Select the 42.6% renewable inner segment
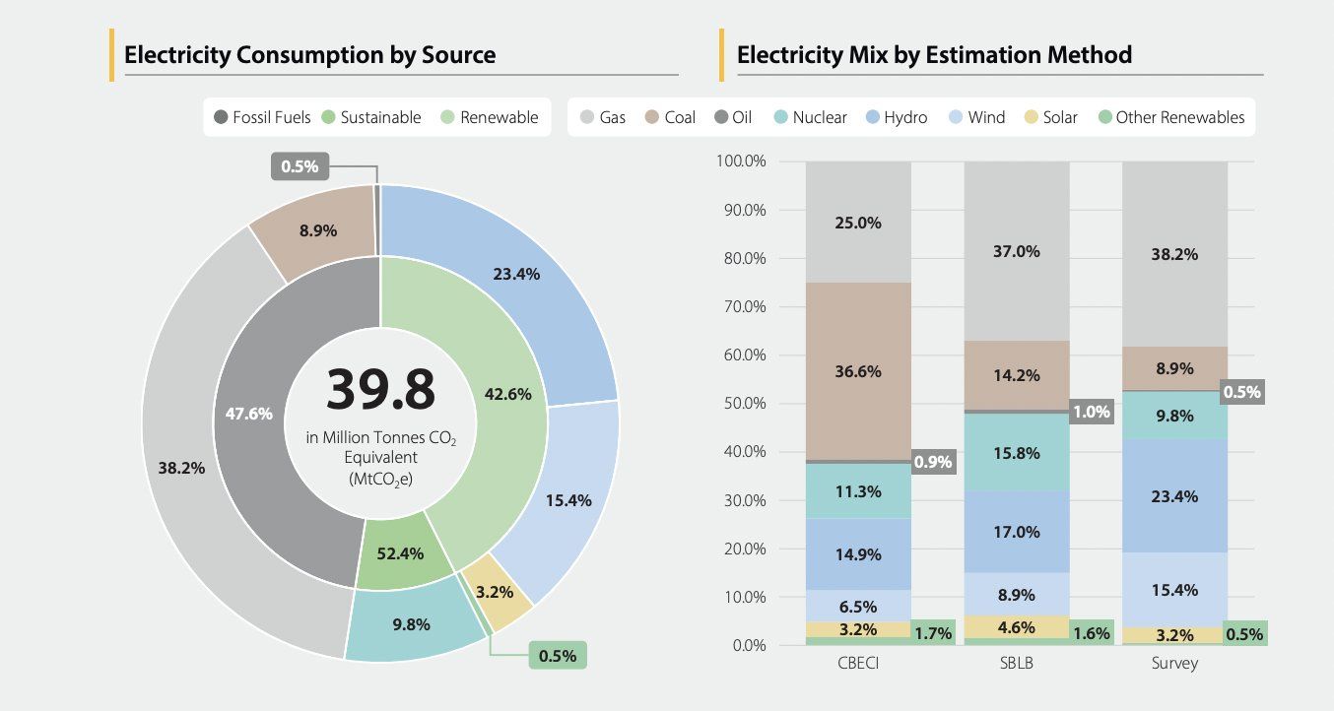 click(508, 394)
